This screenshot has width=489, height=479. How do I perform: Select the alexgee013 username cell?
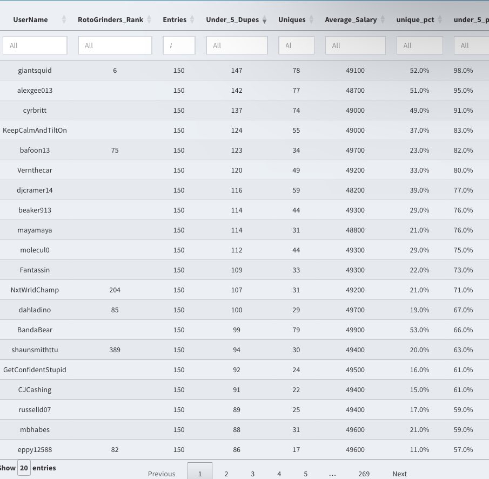[x=35, y=90]
